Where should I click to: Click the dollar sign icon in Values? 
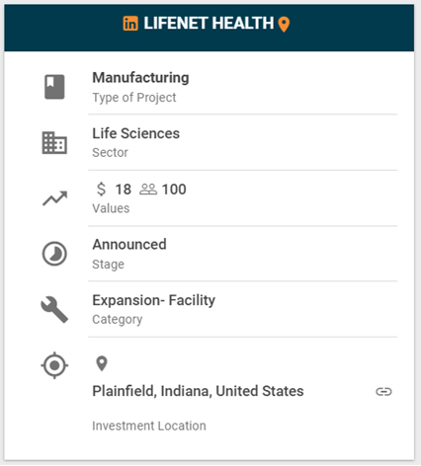coord(101,190)
